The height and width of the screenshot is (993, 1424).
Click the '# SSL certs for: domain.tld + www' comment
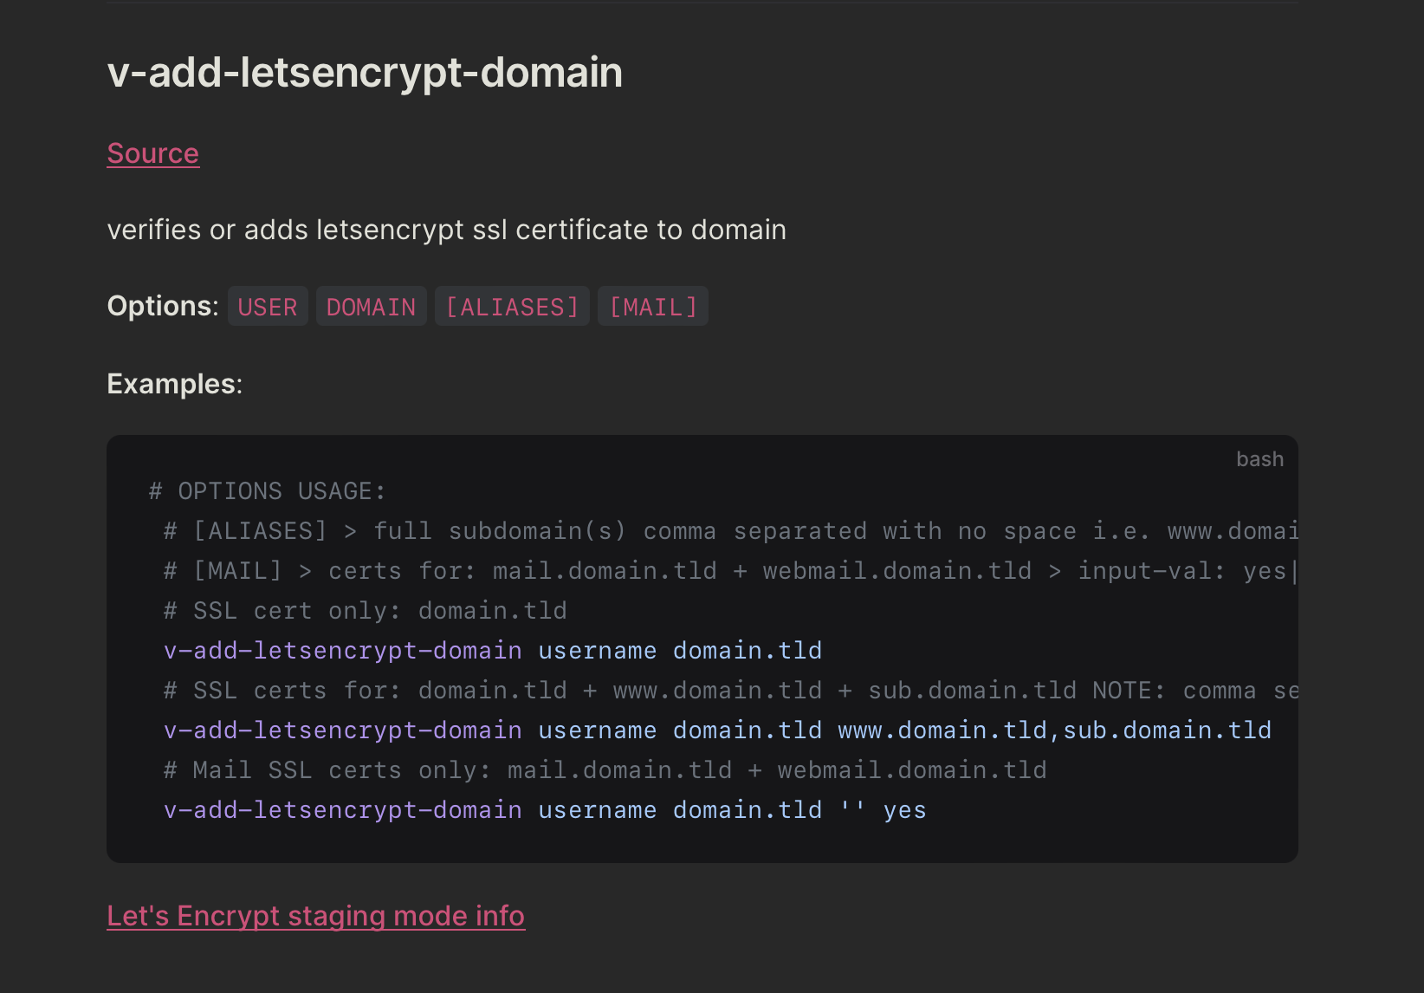coord(731,691)
